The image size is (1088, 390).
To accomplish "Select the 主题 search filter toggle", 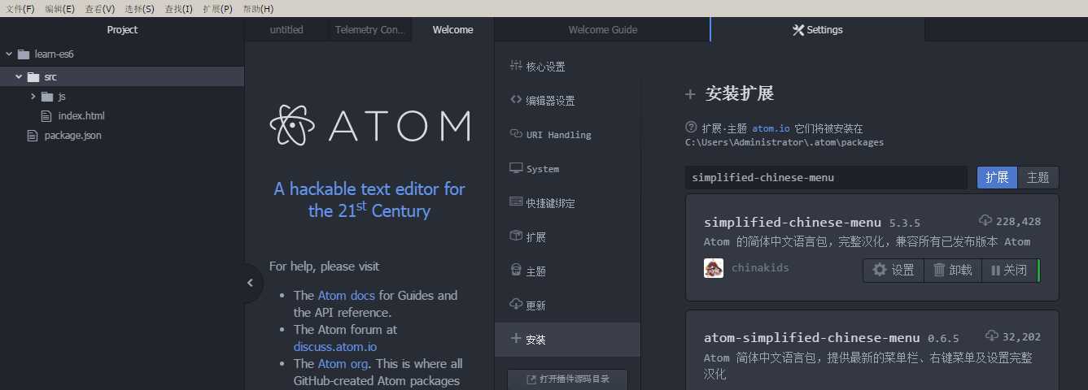I will (x=1038, y=177).
